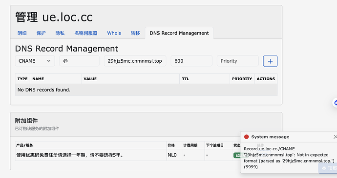Click the VALUE column header
This screenshot has height=178, width=337.
point(130,79)
